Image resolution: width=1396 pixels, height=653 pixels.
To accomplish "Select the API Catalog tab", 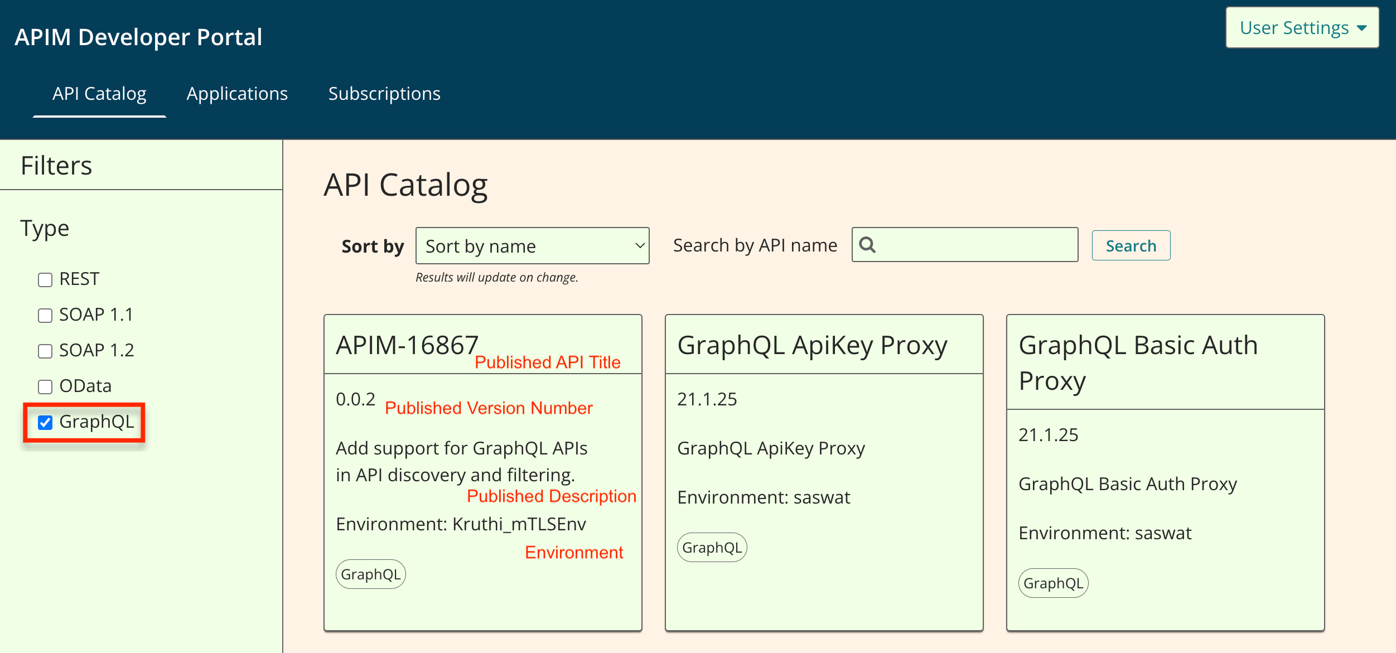I will 99,94.
